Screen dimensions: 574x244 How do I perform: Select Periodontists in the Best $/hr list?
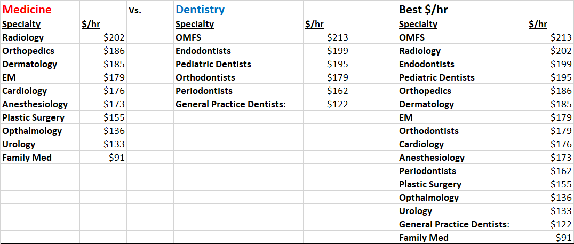pos(427,171)
